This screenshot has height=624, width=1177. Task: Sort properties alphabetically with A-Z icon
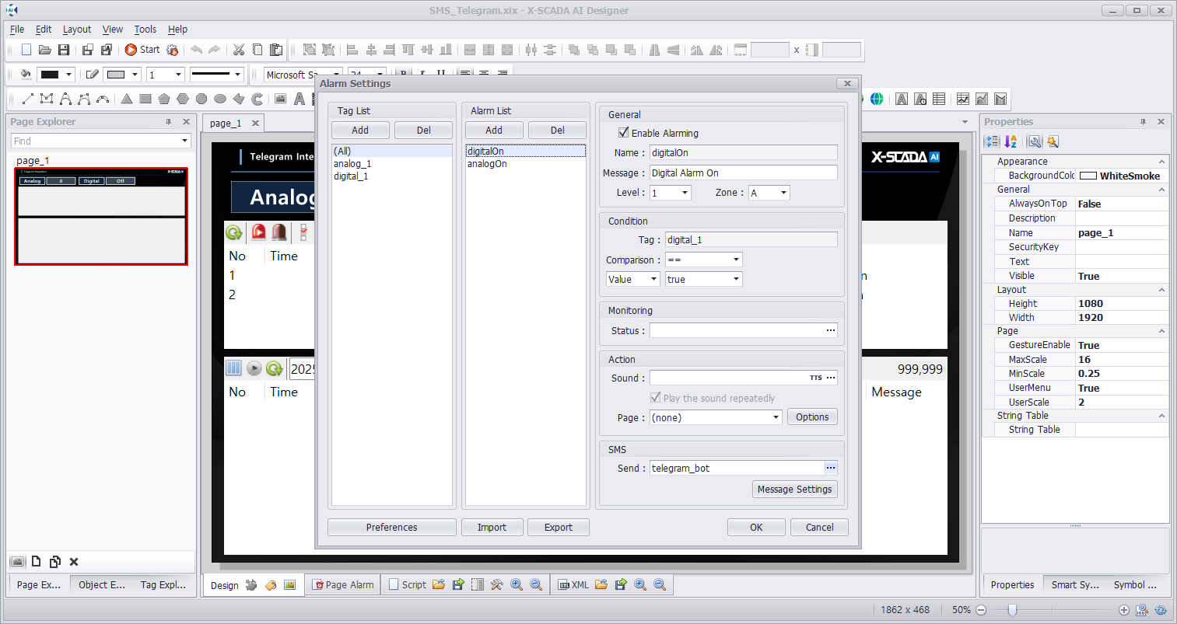coord(1011,141)
